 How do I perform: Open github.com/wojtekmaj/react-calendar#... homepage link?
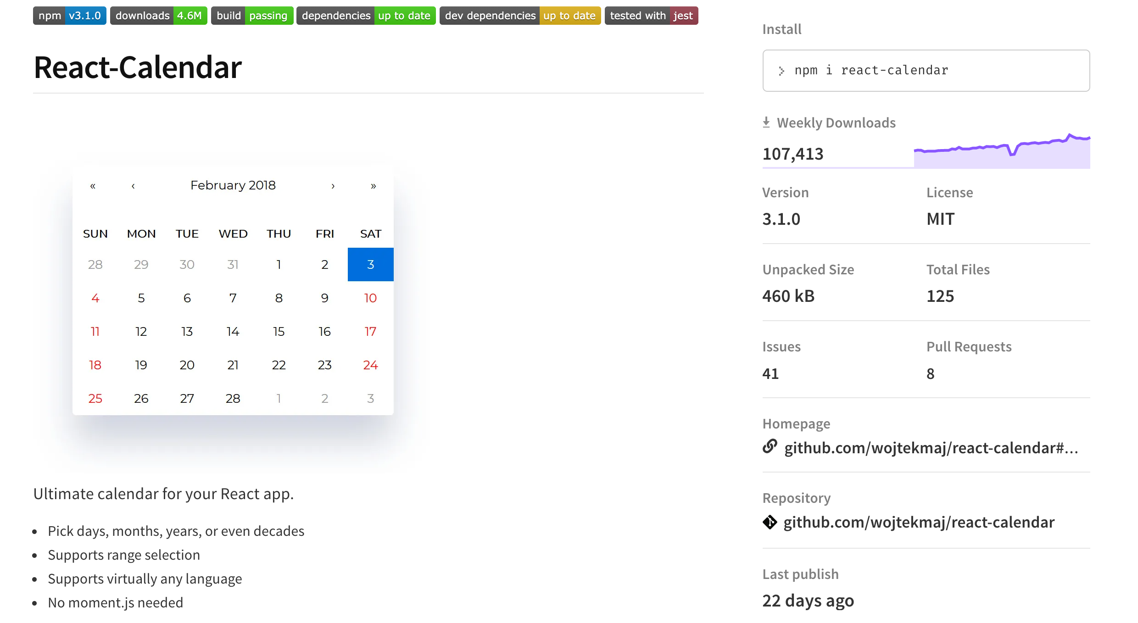931,448
